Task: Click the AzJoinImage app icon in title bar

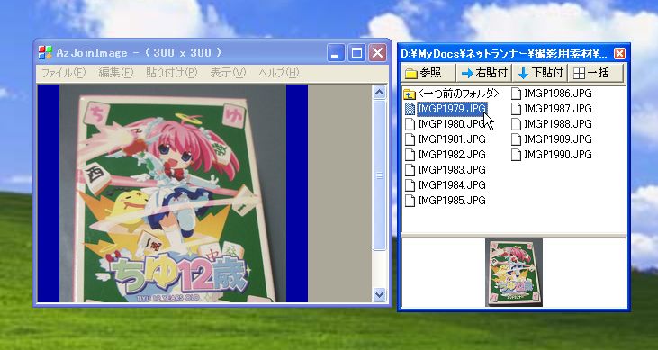Action: 45,53
